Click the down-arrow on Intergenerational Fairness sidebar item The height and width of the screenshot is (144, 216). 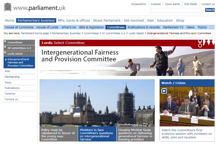pyautogui.click(x=6, y=59)
